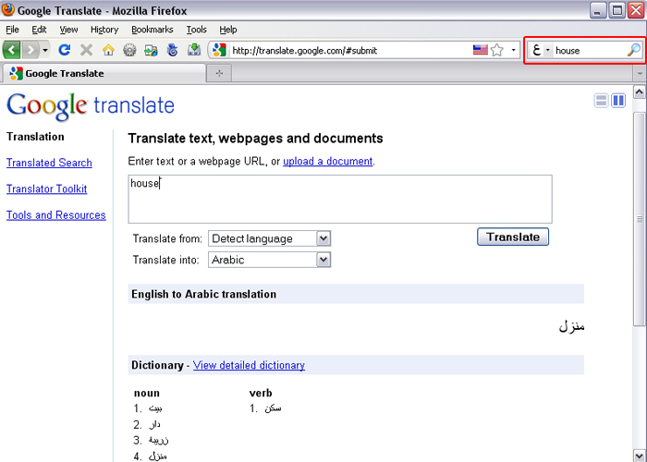This screenshot has width=647, height=462.
Task: Click the green arrows page icon in toolbar
Action: pos(151,50)
